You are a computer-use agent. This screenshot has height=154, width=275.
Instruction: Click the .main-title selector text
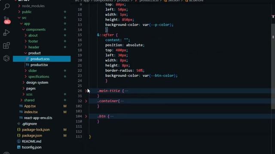109,91
